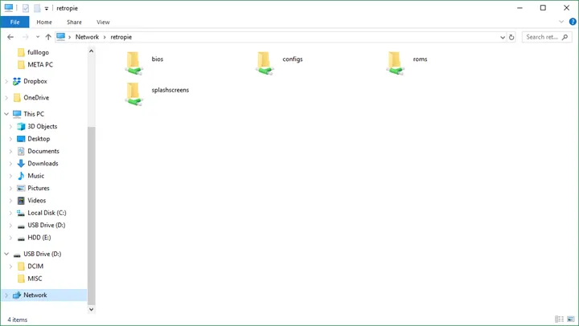Image resolution: width=579 pixels, height=326 pixels.
Task: Expand the Network tree node
Action: click(x=6, y=295)
